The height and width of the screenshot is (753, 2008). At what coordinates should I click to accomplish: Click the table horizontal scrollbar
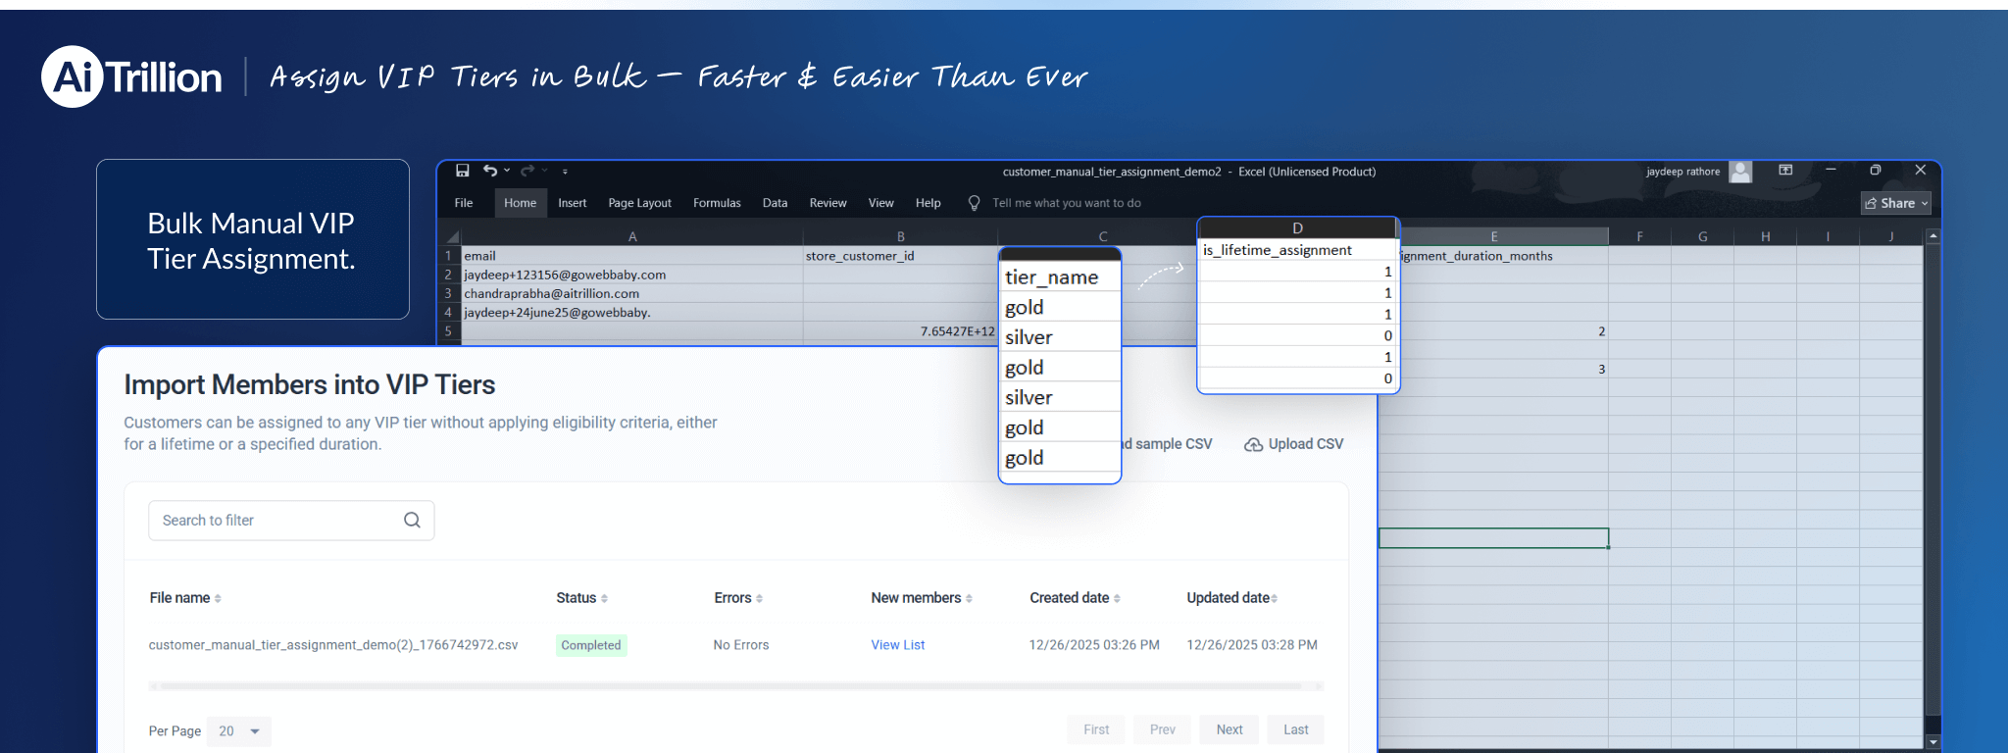point(735,686)
